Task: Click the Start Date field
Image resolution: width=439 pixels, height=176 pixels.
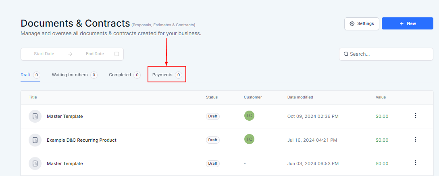Action: 44,54
